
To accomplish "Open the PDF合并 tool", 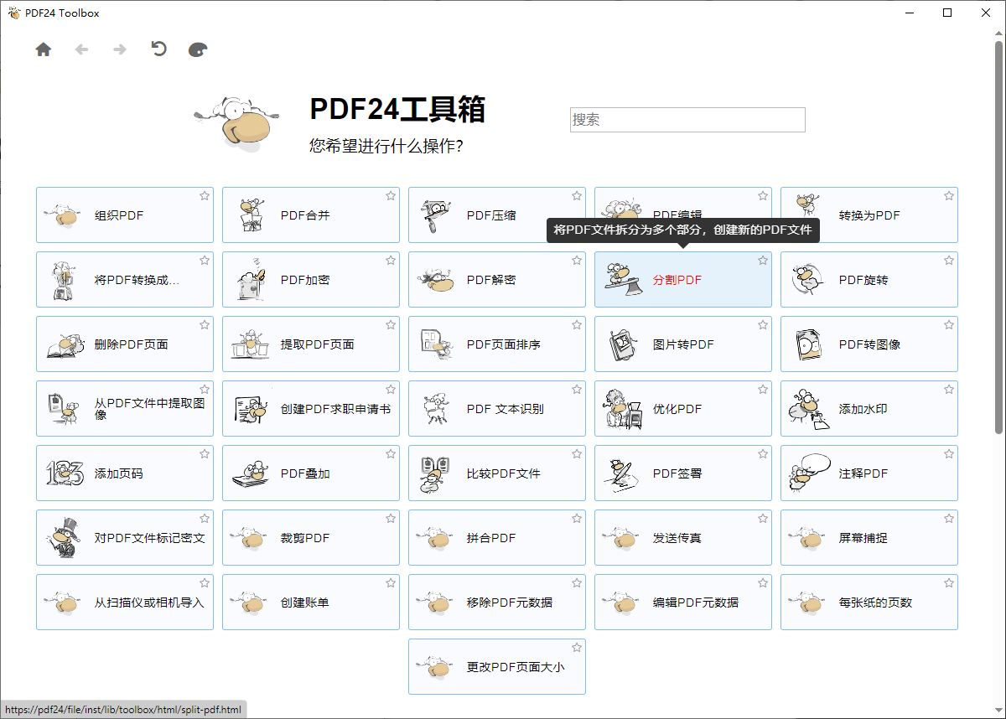I will [310, 215].
